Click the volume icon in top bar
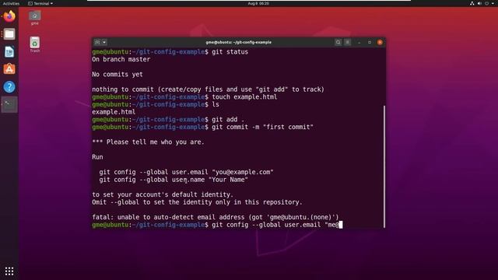Screen dimensions: 498x280 tap(479, 3)
